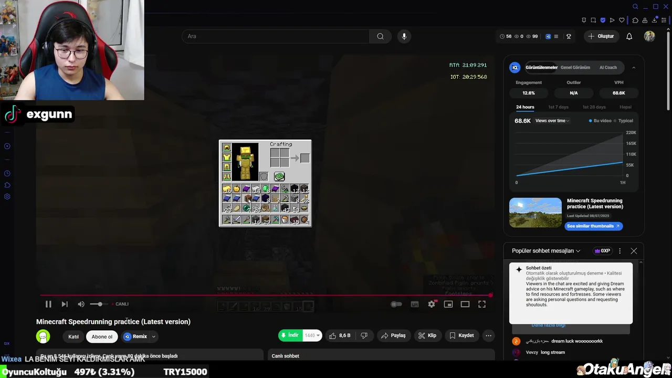Open Views over time dropdown
The height and width of the screenshot is (378, 672).
pyautogui.click(x=552, y=121)
